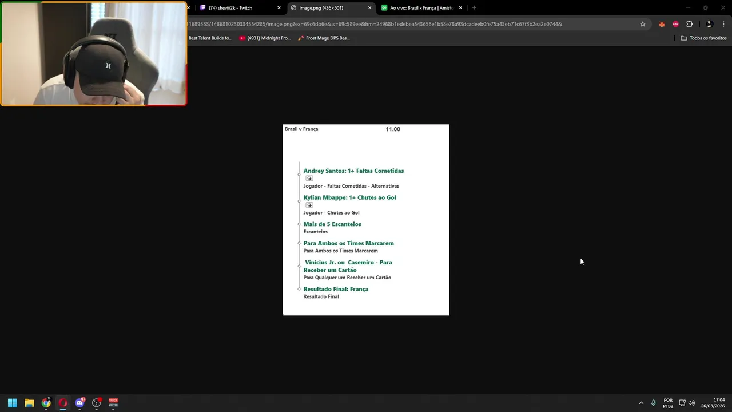Open the orange fox extension icon
The width and height of the screenshot is (732, 412).
(x=662, y=24)
